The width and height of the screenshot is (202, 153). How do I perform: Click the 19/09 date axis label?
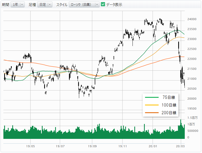tap(92, 146)
